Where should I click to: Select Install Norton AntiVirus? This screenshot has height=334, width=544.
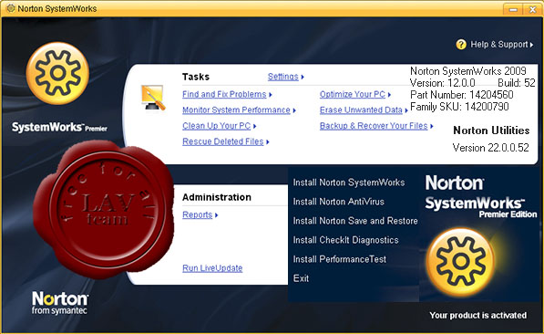pos(338,202)
